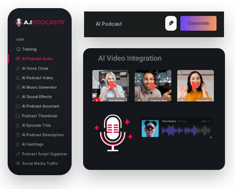This screenshot has height=189, width=235.
Task: Click the purple audio waveform progress
Action: pyautogui.click(x=179, y=130)
